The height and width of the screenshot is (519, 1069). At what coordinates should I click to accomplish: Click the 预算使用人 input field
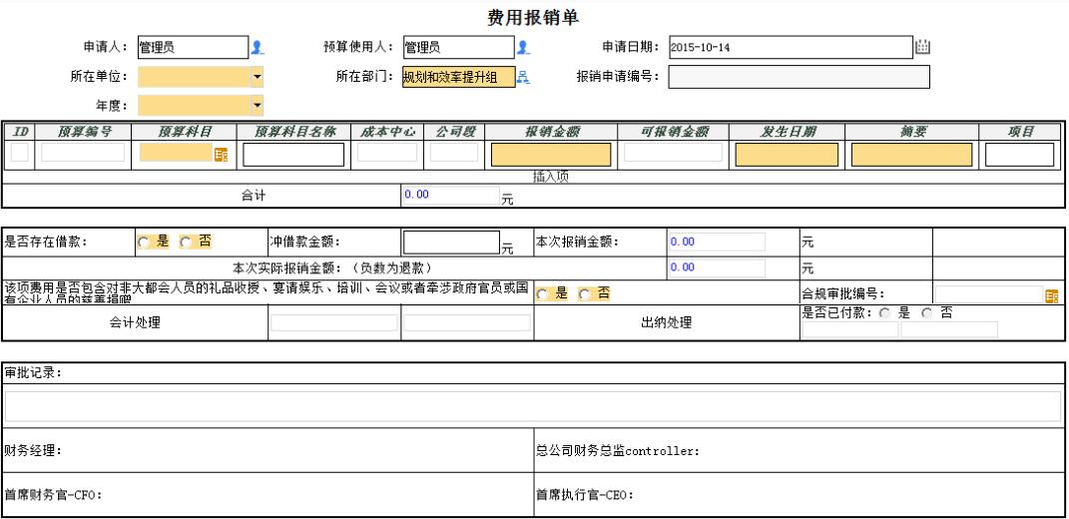459,47
